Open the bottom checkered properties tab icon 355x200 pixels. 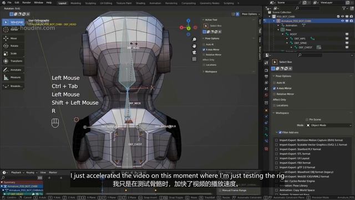coord(266,149)
